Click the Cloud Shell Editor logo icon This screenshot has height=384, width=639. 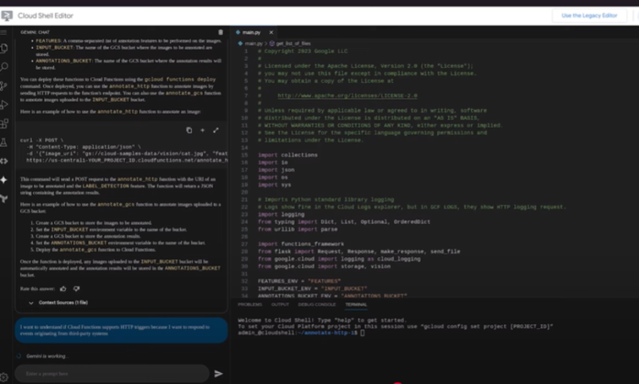[6, 16]
